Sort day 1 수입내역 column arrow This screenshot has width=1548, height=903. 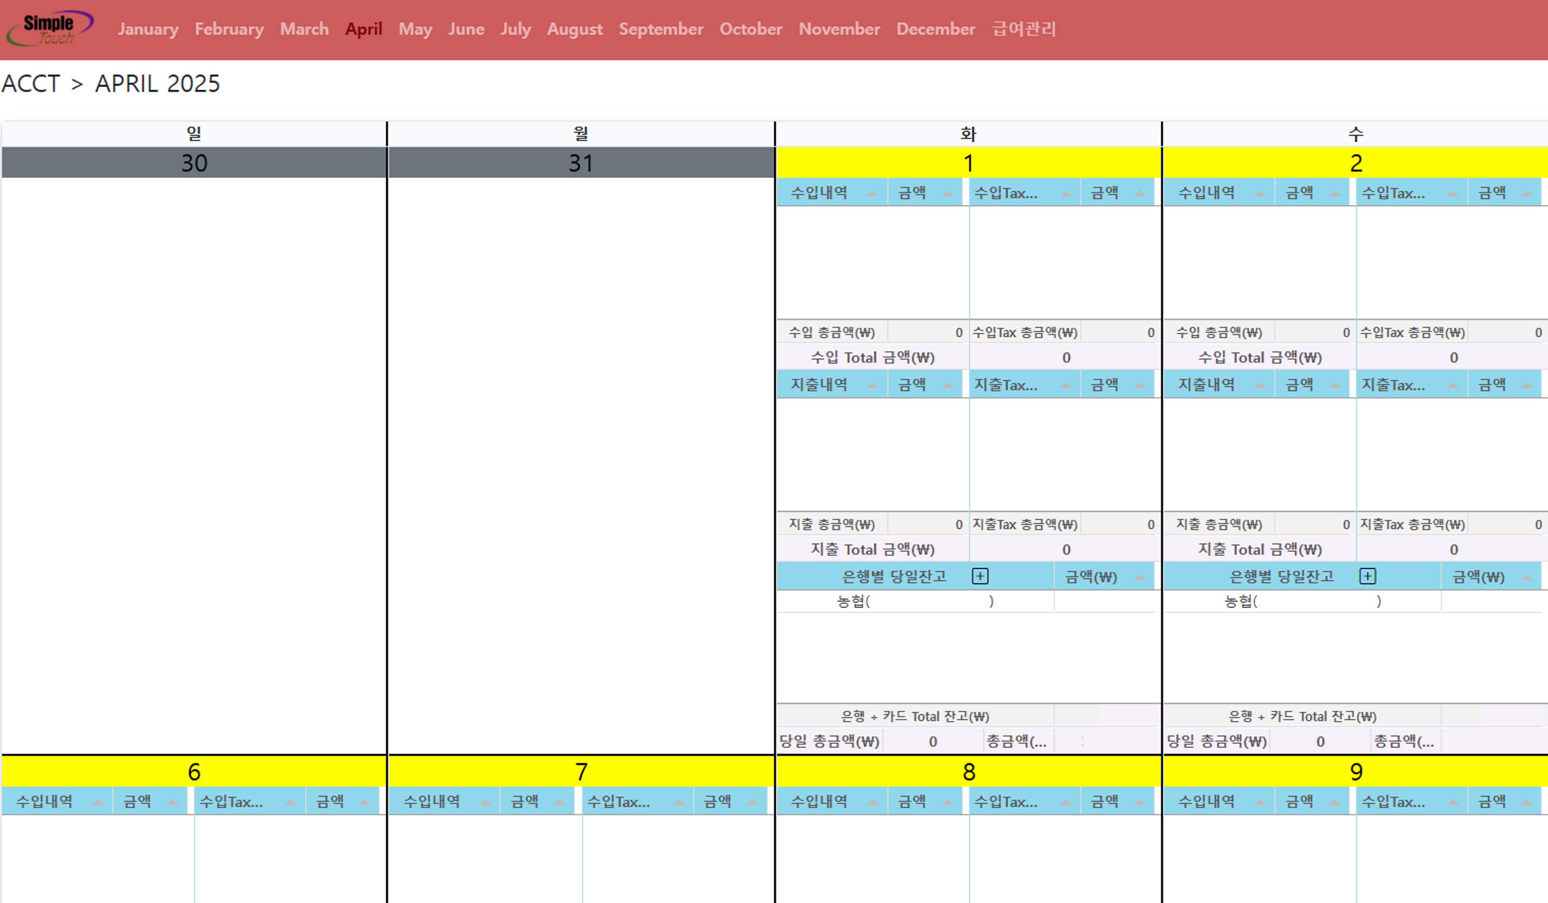[x=873, y=193]
